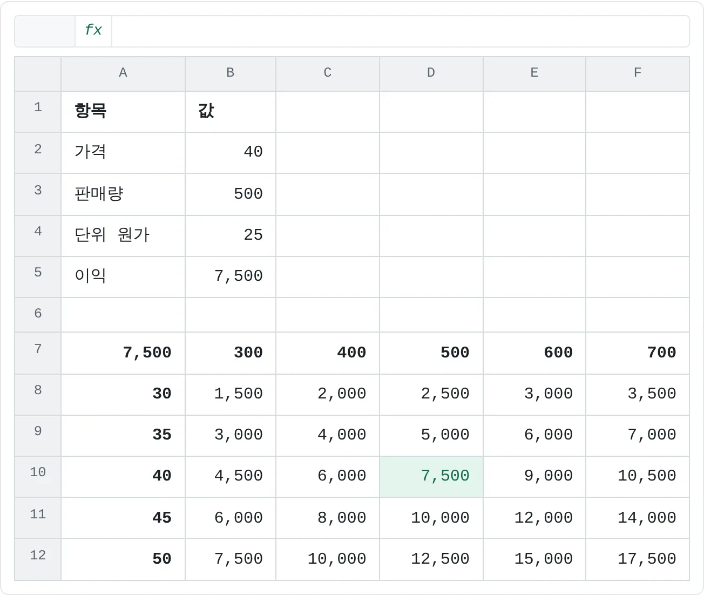The height and width of the screenshot is (595, 704).
Task: Select the cell showing 10,500
Action: tap(638, 477)
